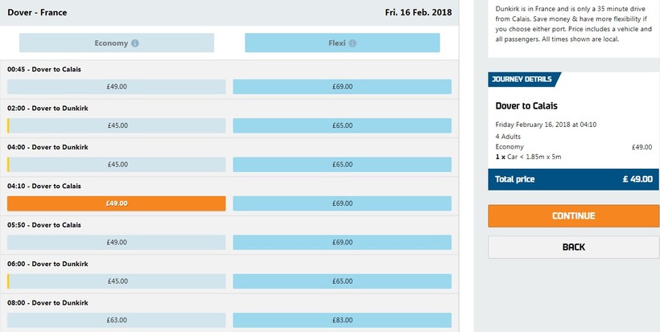The image size is (660, 332).
Task: Pick 04:00 Dover to Dunkirk Economy £45.00
Action: [x=117, y=165]
